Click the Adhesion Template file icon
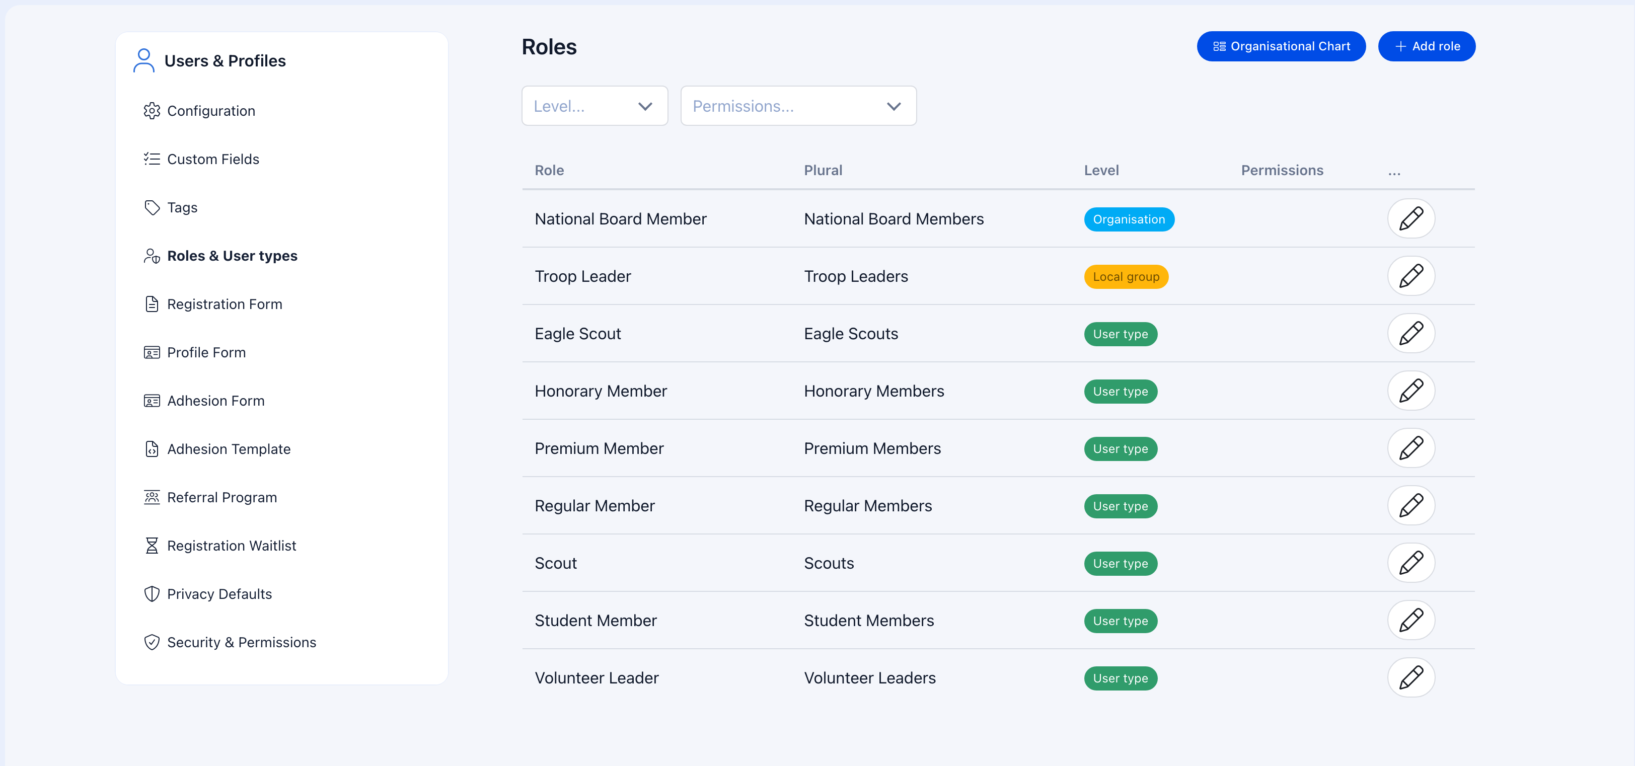Image resolution: width=1635 pixels, height=766 pixels. [152, 449]
